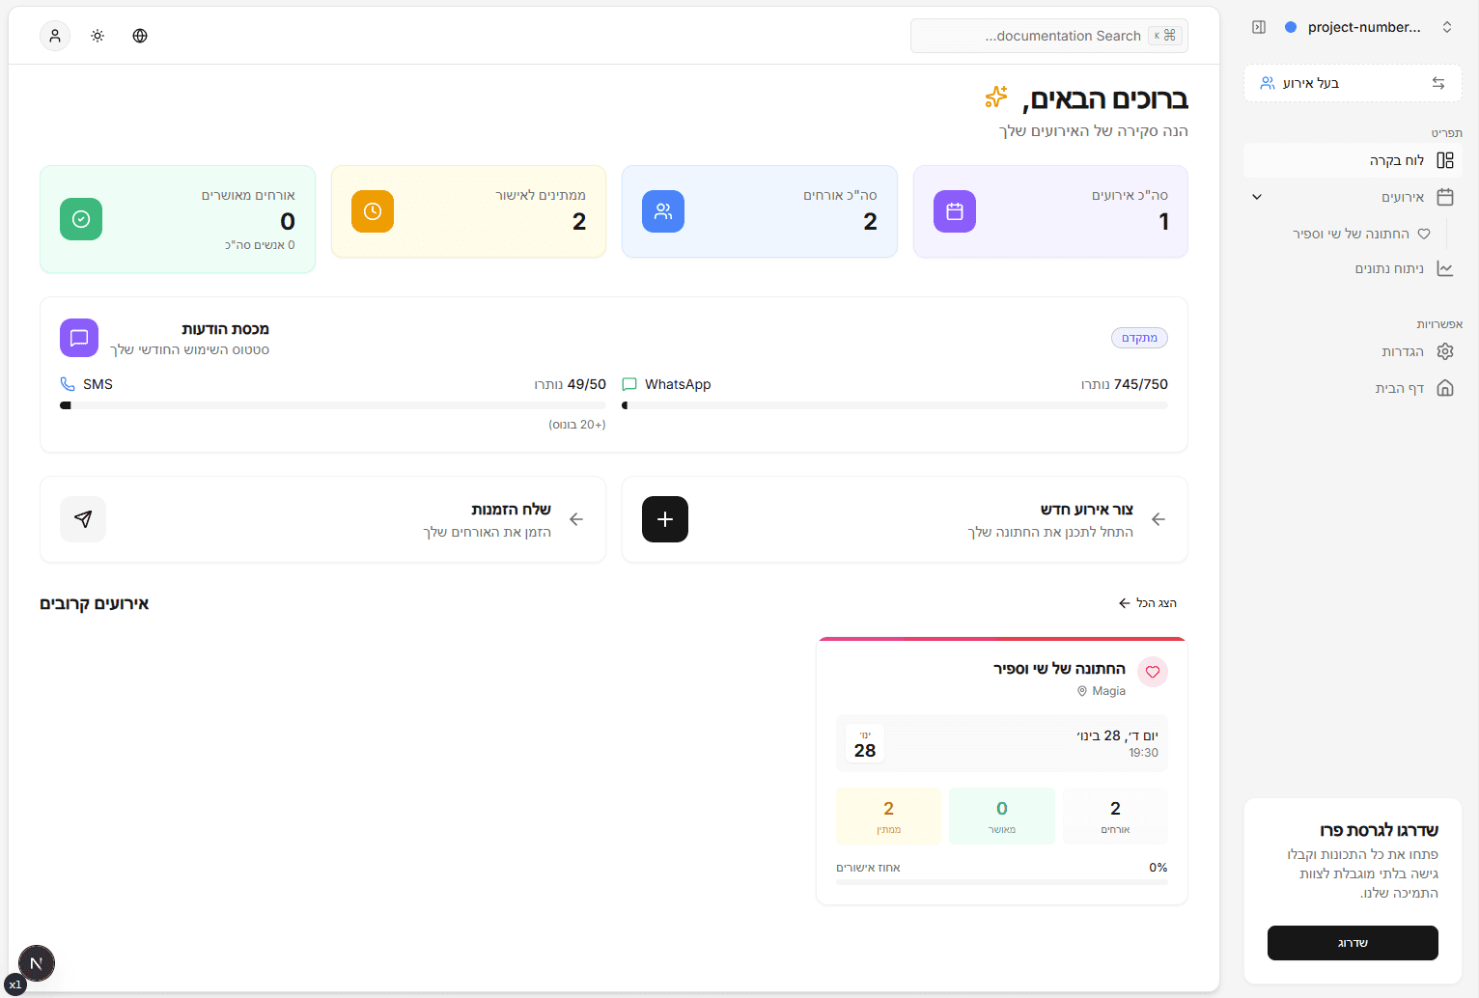Click the heart icon on wedding card

pos(1152,672)
